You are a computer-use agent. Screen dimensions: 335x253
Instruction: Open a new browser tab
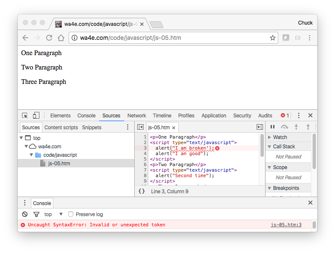(156, 25)
